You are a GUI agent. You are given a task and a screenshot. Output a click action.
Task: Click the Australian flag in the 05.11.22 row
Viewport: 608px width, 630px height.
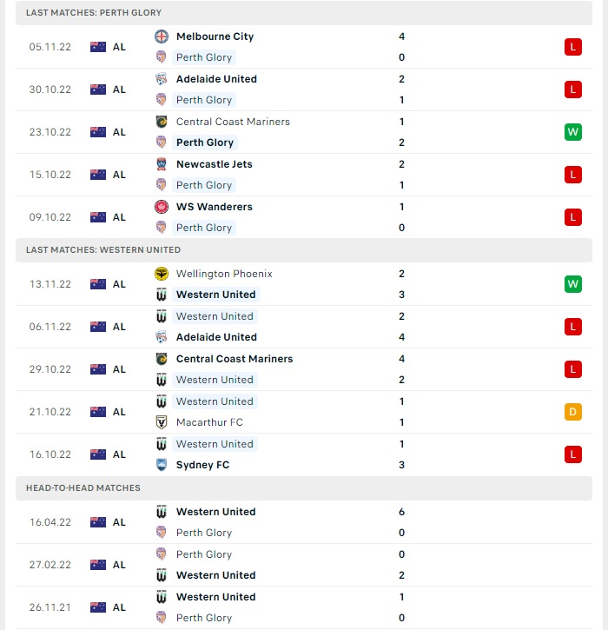(x=98, y=47)
